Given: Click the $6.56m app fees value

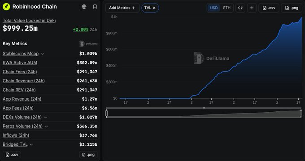Looking at the screenshot, I should [x=89, y=108].
